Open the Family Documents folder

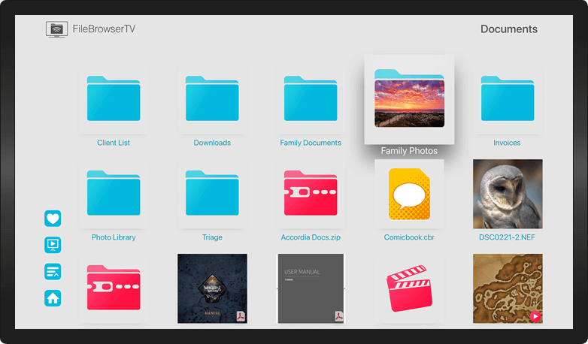(311, 99)
